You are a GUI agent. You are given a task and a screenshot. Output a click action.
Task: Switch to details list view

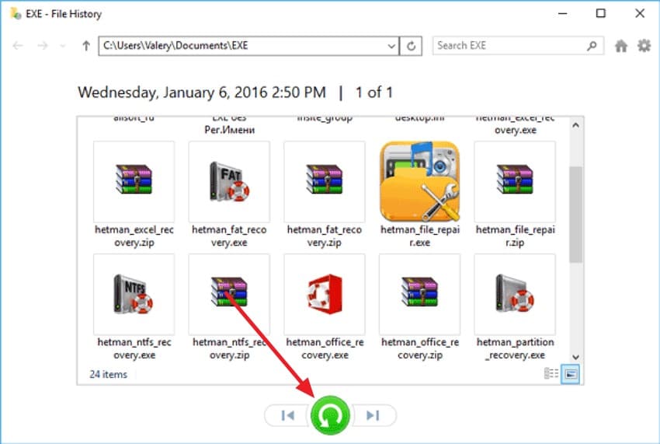point(551,374)
